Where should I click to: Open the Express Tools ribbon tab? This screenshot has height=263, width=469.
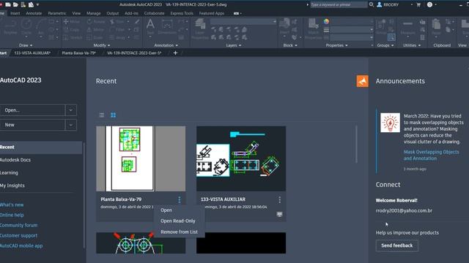[x=182, y=13]
